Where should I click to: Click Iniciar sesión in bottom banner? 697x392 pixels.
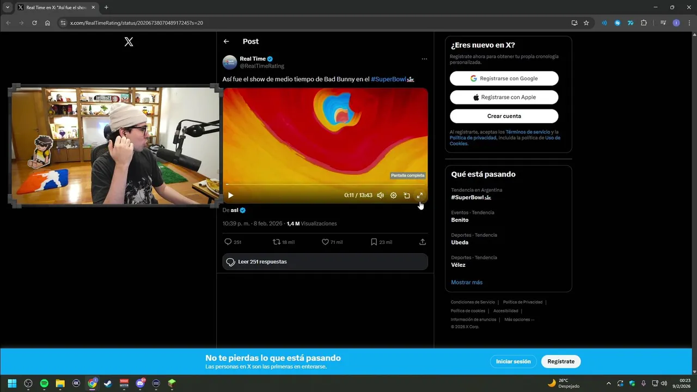point(513,362)
